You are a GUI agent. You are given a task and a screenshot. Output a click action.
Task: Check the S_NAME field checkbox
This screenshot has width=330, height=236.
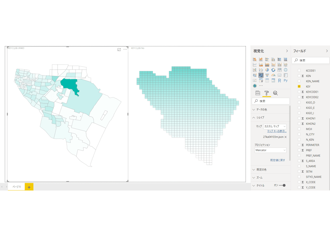tap(299, 166)
